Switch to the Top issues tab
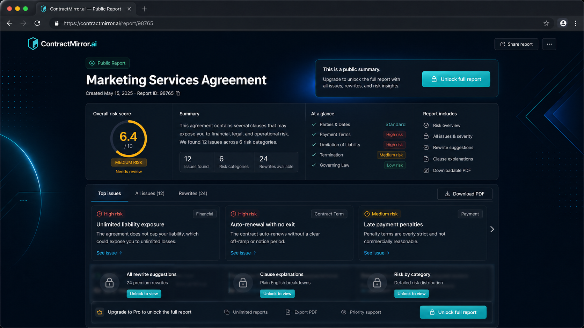The image size is (584, 328). tap(109, 193)
